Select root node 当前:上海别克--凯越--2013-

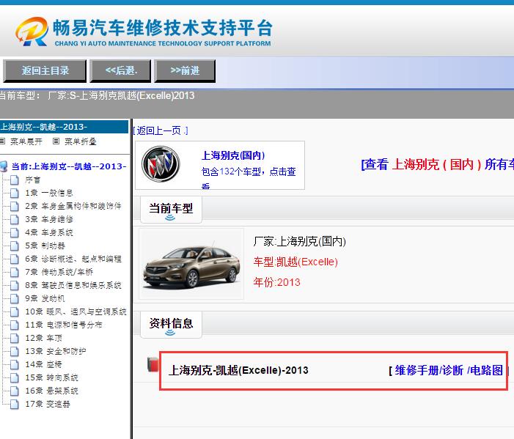pyautogui.click(x=69, y=166)
